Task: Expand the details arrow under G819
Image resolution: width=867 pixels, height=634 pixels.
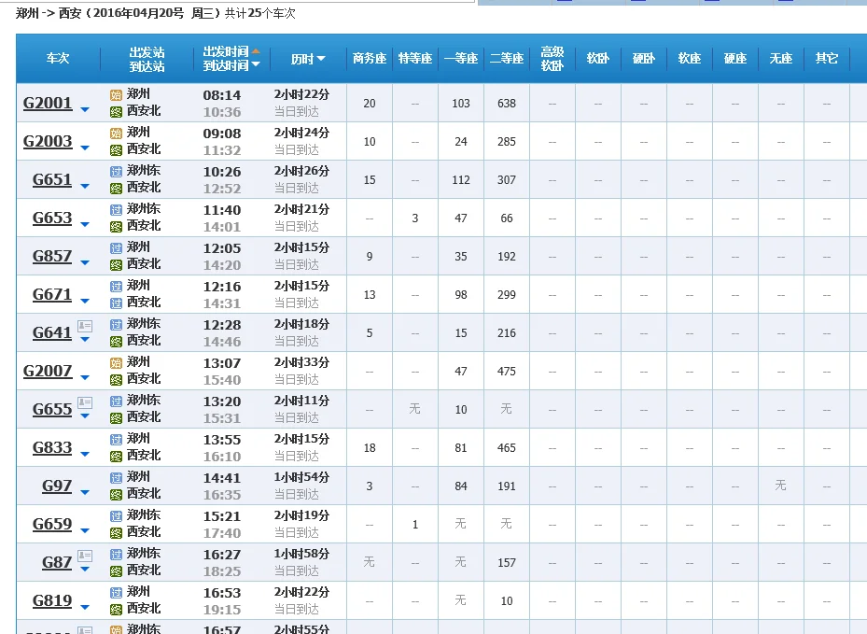Action: 85,606
